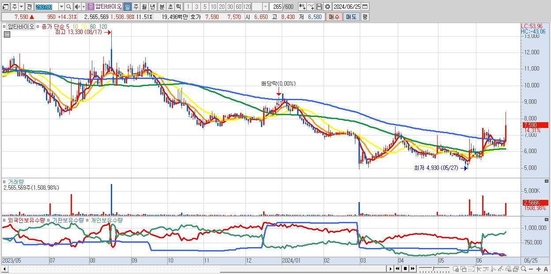
Task: Click the overlapping windows icon in bottom bar
Action: click(464, 269)
